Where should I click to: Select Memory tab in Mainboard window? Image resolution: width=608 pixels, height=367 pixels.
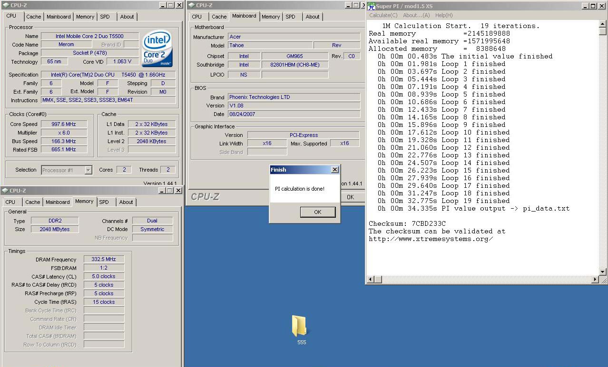pyautogui.click(x=271, y=17)
